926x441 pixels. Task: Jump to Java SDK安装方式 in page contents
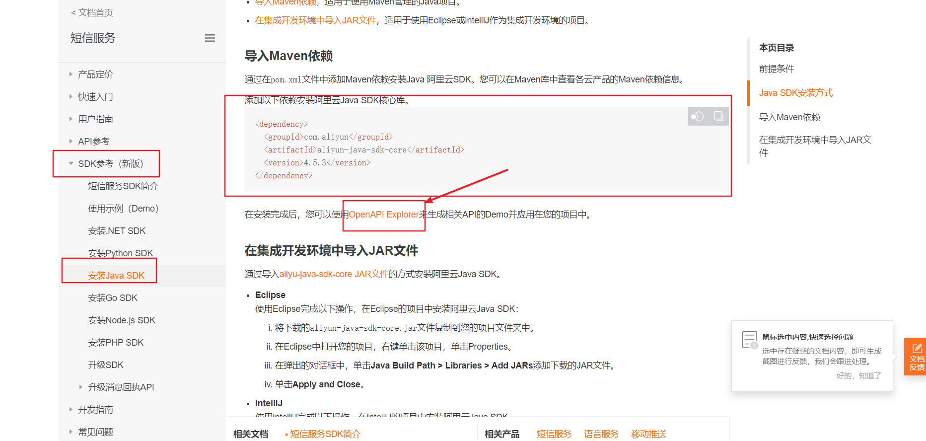(x=796, y=93)
